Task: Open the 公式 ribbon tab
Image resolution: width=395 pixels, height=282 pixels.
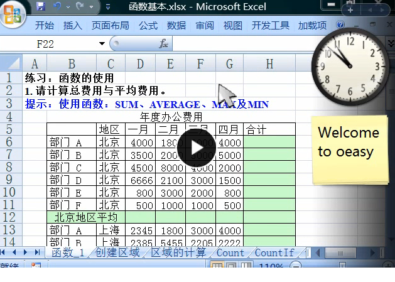Action: click(148, 26)
